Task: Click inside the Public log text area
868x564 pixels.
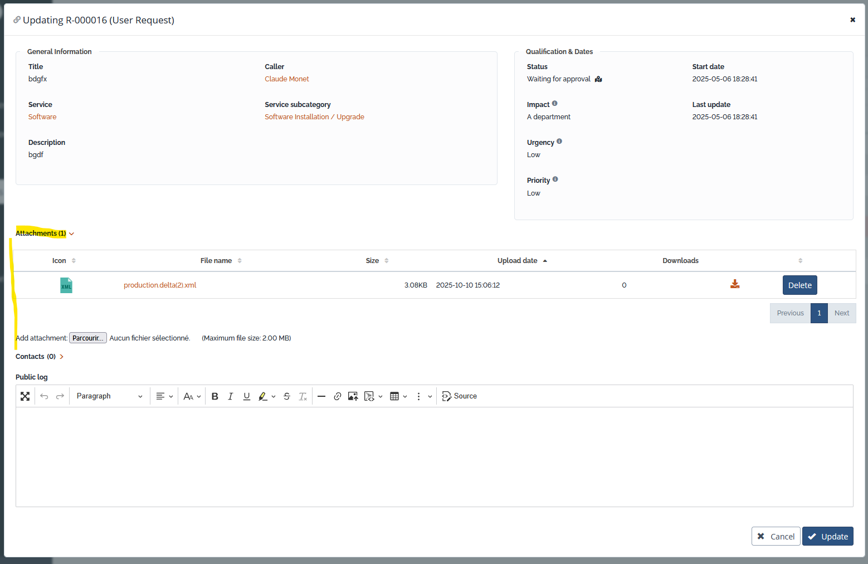Action: coord(434,456)
